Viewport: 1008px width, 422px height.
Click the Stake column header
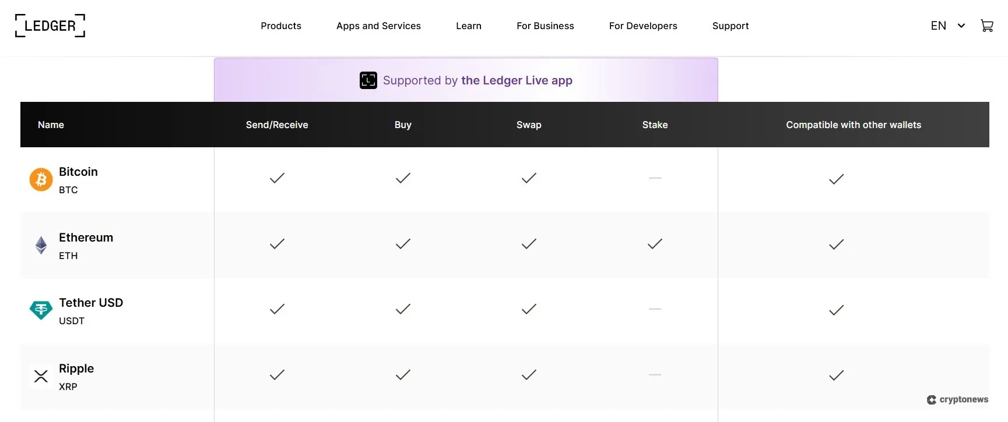pos(655,125)
